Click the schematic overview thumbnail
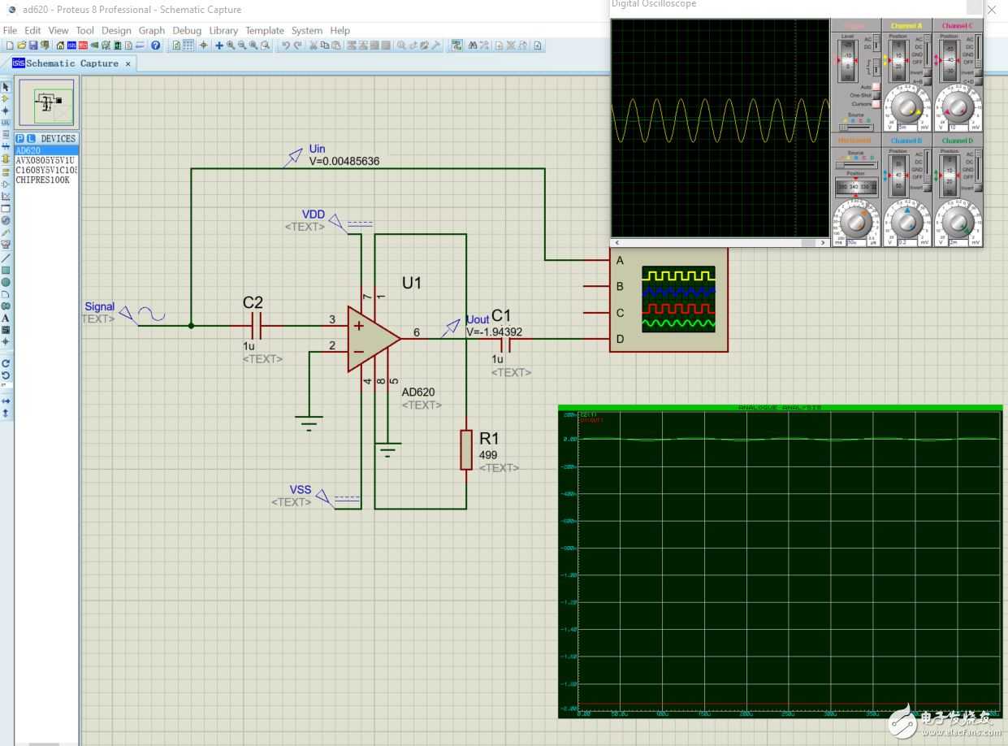 [47, 103]
